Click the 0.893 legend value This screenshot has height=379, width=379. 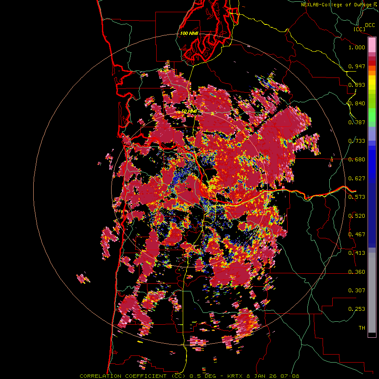(x=357, y=85)
